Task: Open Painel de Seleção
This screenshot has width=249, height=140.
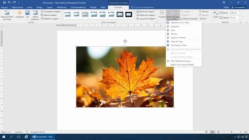Action: (189, 19)
